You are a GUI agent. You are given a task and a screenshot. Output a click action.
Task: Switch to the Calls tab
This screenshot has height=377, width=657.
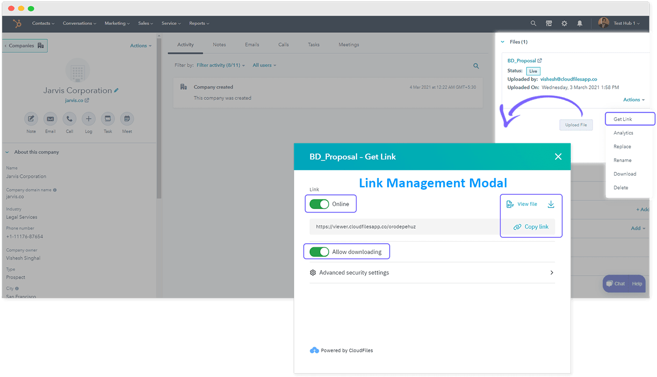(283, 45)
